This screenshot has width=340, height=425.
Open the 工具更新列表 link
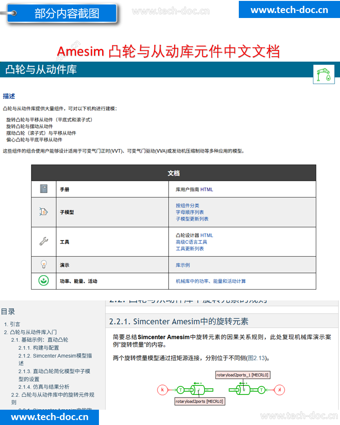pyautogui.click(x=189, y=249)
